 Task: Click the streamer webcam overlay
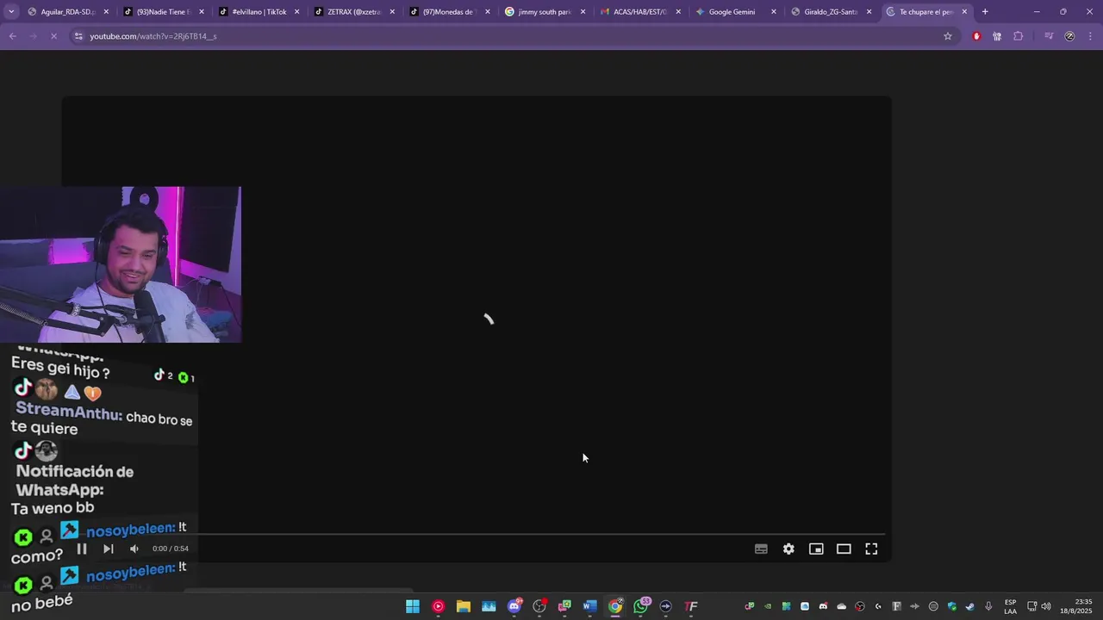[121, 264]
